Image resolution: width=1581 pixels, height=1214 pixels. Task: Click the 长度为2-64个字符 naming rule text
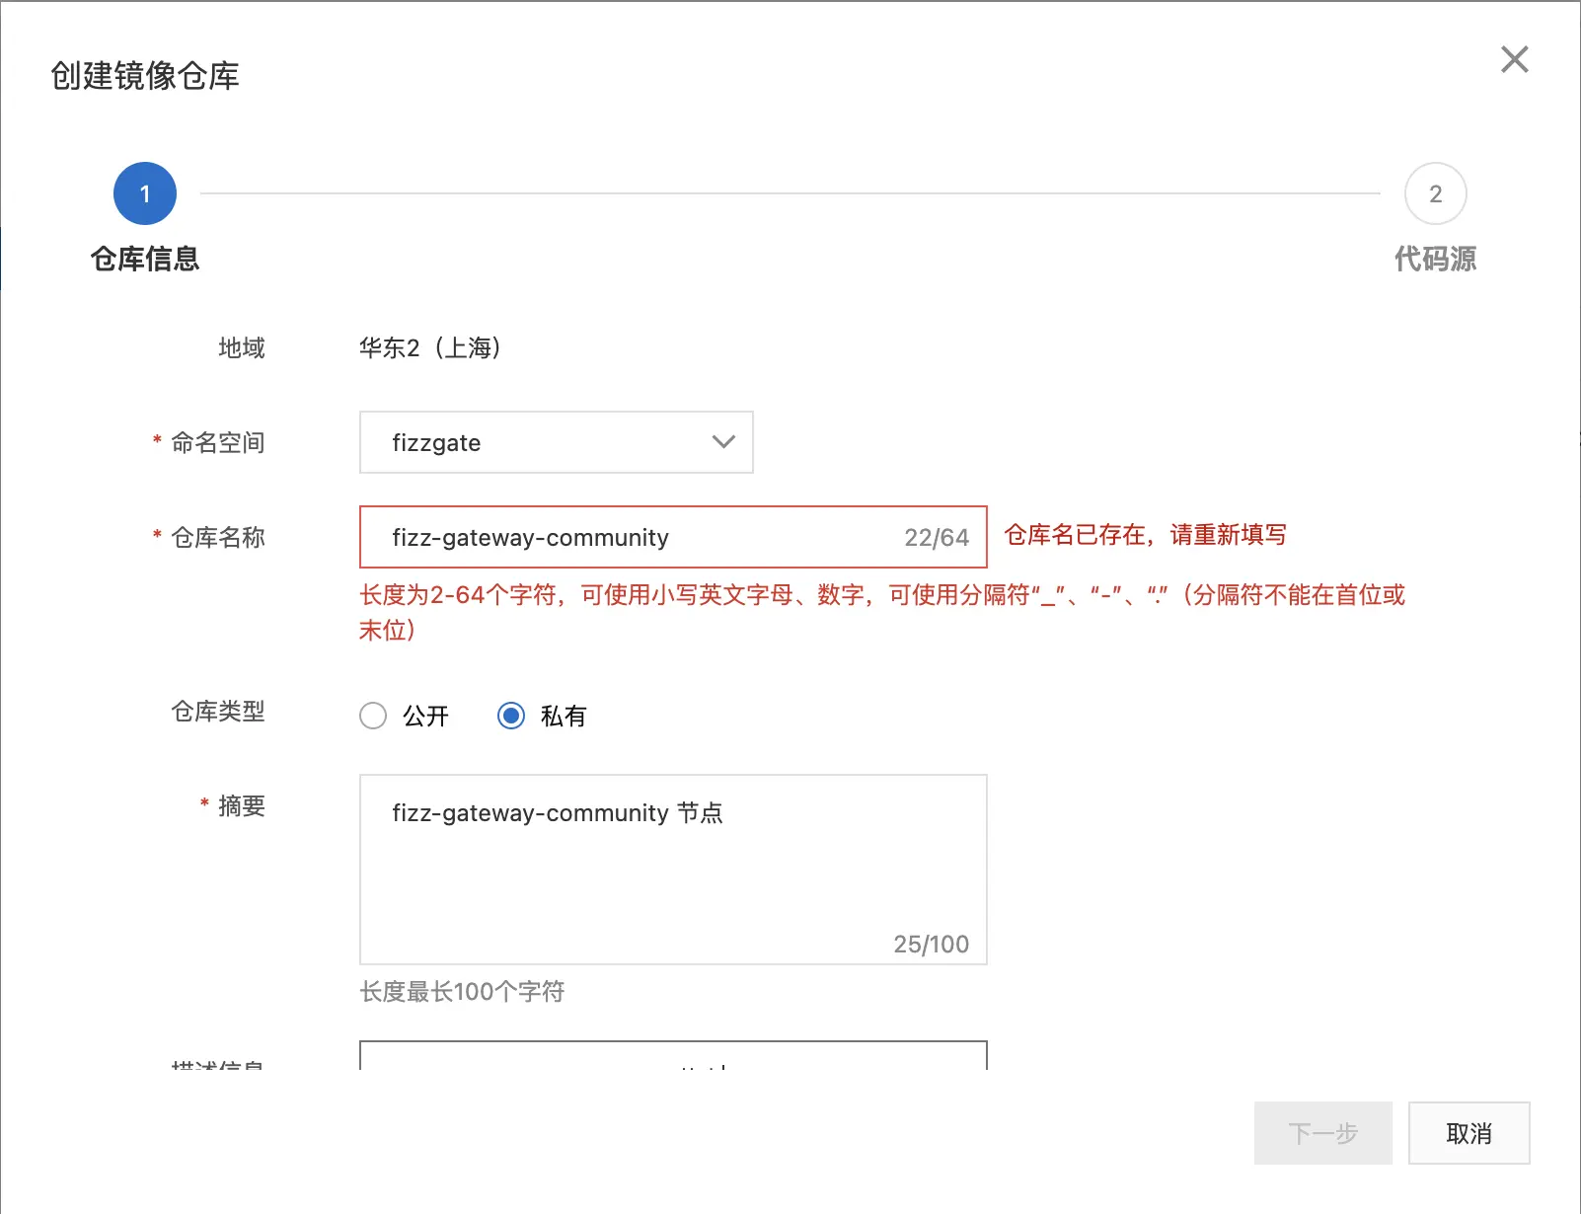pos(882,612)
